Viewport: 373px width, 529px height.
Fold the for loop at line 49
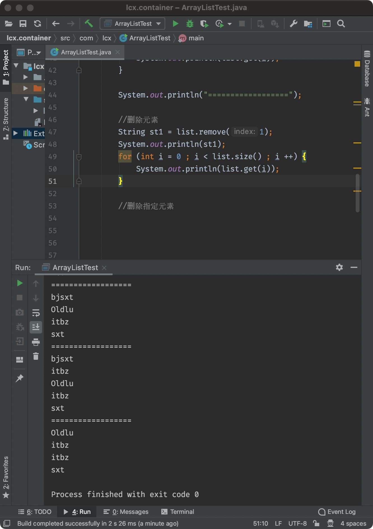79,157
